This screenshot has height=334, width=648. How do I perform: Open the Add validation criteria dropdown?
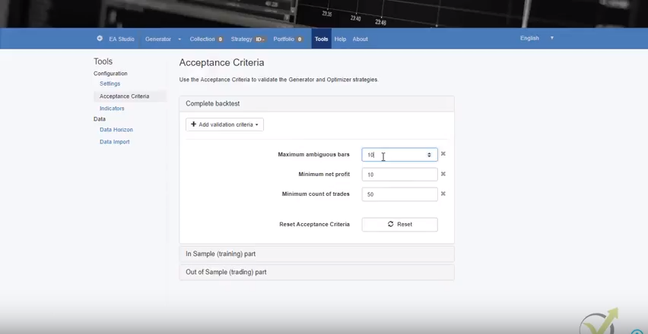[x=224, y=124]
